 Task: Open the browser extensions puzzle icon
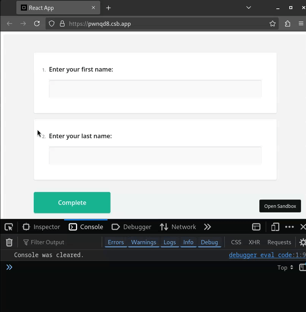[x=287, y=23]
